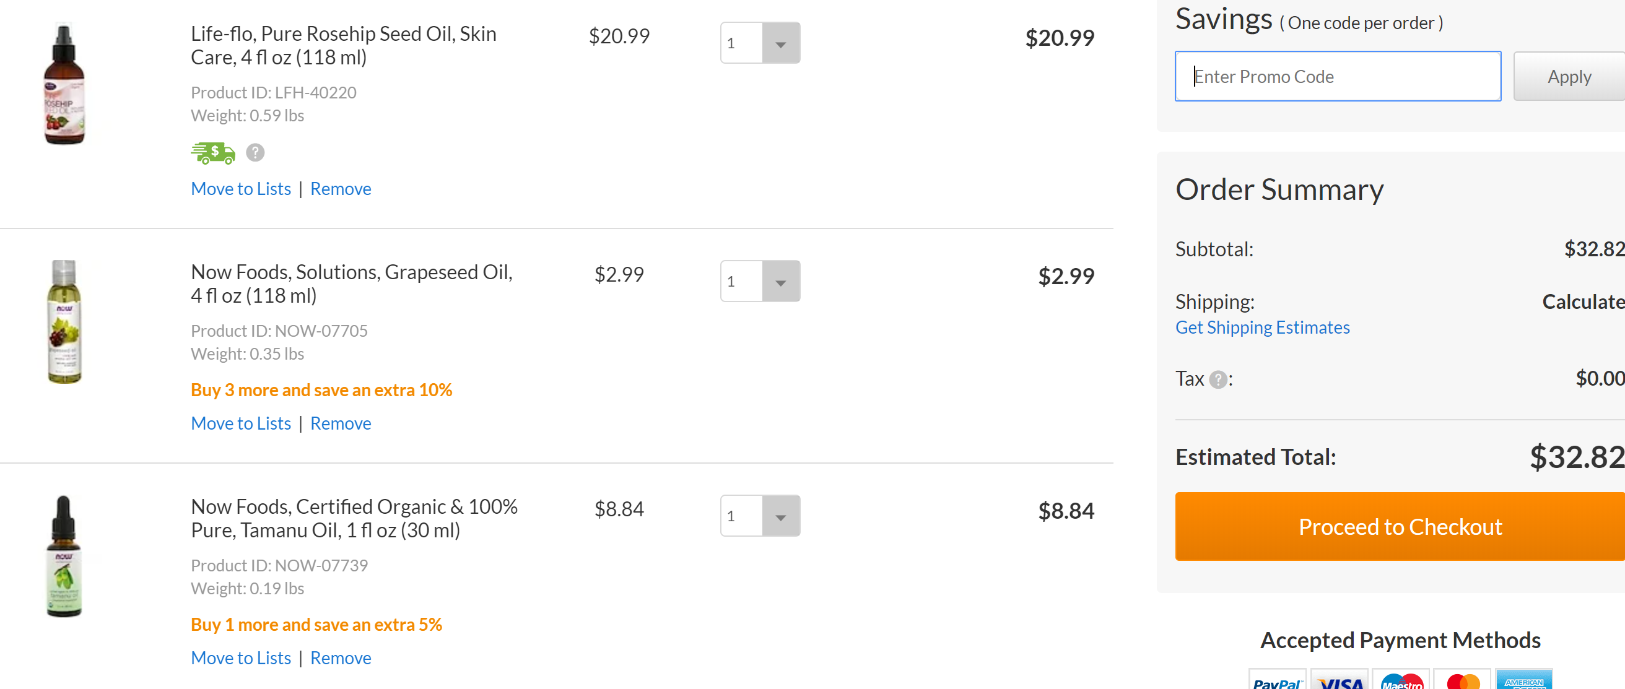
Task: Click the Enter Promo Code field
Action: pyautogui.click(x=1338, y=76)
